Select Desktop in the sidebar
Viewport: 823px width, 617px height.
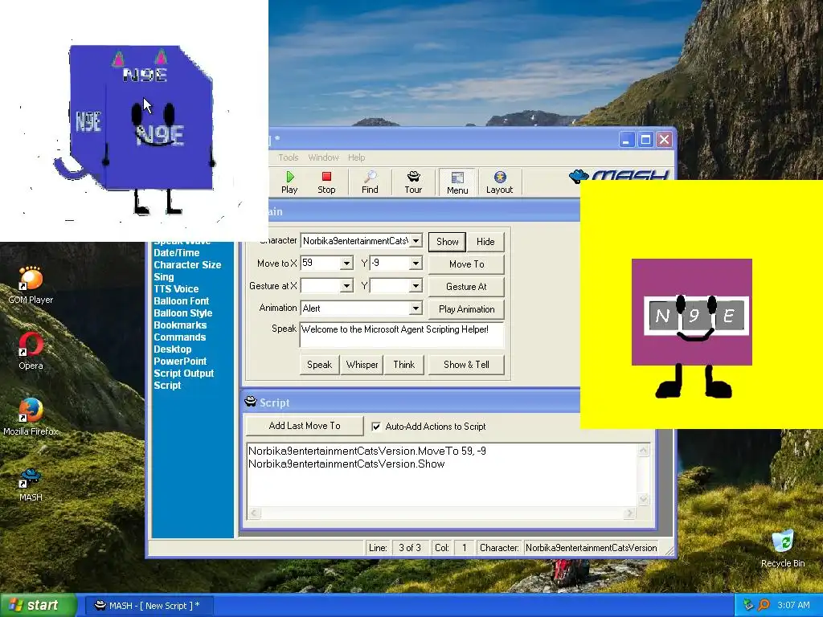(x=172, y=349)
